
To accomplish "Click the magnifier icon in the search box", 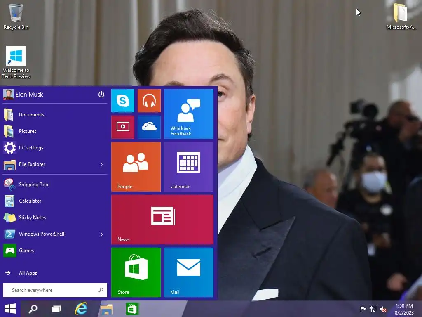I will (101, 290).
